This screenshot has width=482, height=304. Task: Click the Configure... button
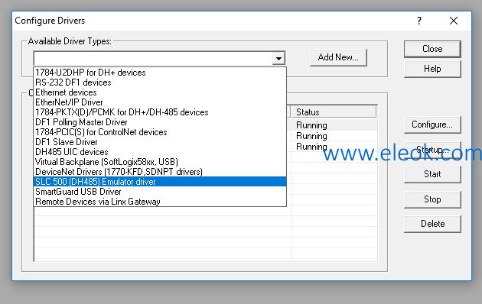click(432, 125)
